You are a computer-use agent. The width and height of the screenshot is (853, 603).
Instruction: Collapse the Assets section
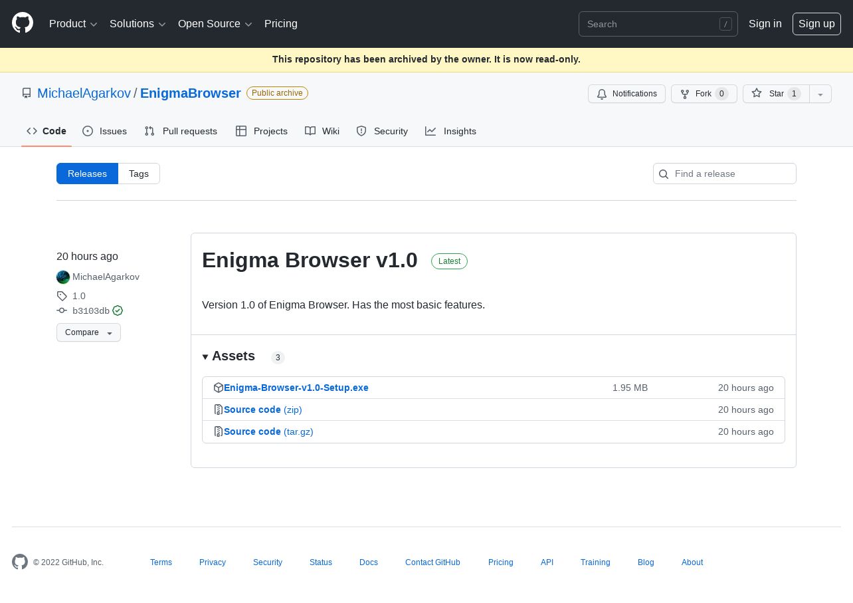(229, 356)
